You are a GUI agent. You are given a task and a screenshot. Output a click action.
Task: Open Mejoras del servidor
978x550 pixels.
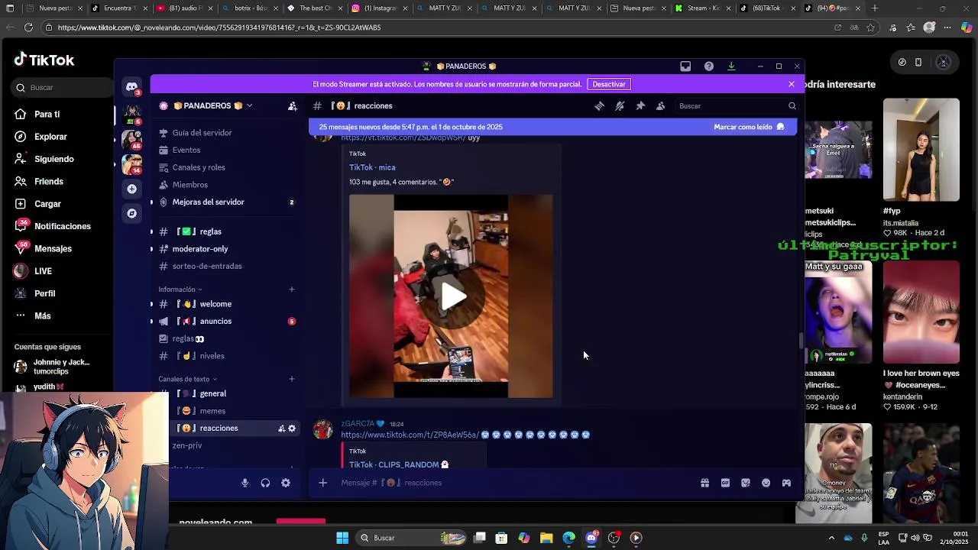click(x=208, y=202)
